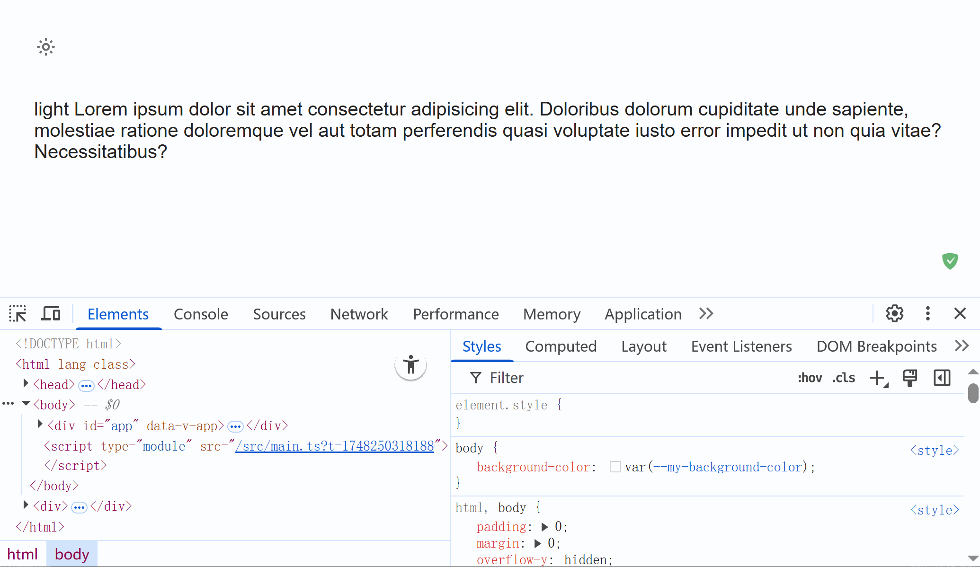Click the ellipsis badge in last div
The width and height of the screenshot is (980, 567).
79,507
